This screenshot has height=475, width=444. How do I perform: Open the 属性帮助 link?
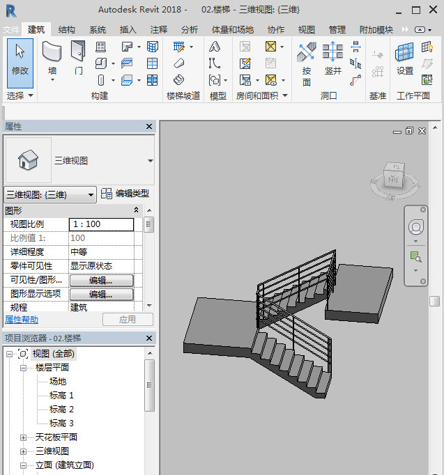click(22, 320)
